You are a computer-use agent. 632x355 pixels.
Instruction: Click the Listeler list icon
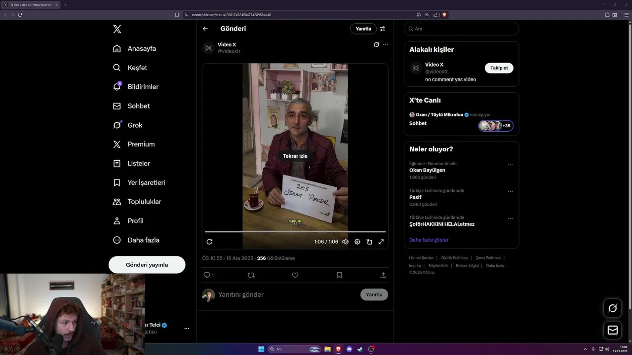(x=117, y=163)
